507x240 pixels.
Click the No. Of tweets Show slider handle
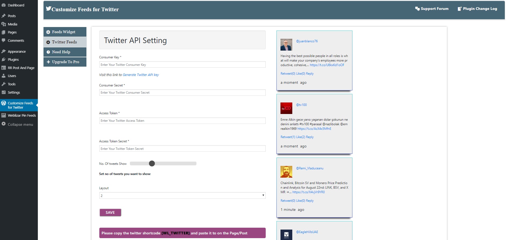152,163
